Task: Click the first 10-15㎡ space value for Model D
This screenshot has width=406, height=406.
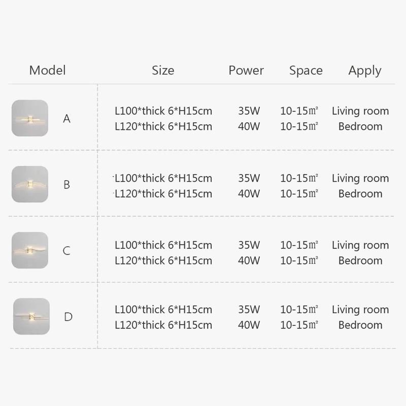Action: click(299, 310)
